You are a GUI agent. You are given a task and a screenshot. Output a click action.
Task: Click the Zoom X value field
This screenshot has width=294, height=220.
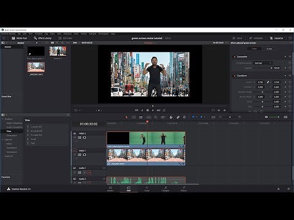tap(260, 82)
